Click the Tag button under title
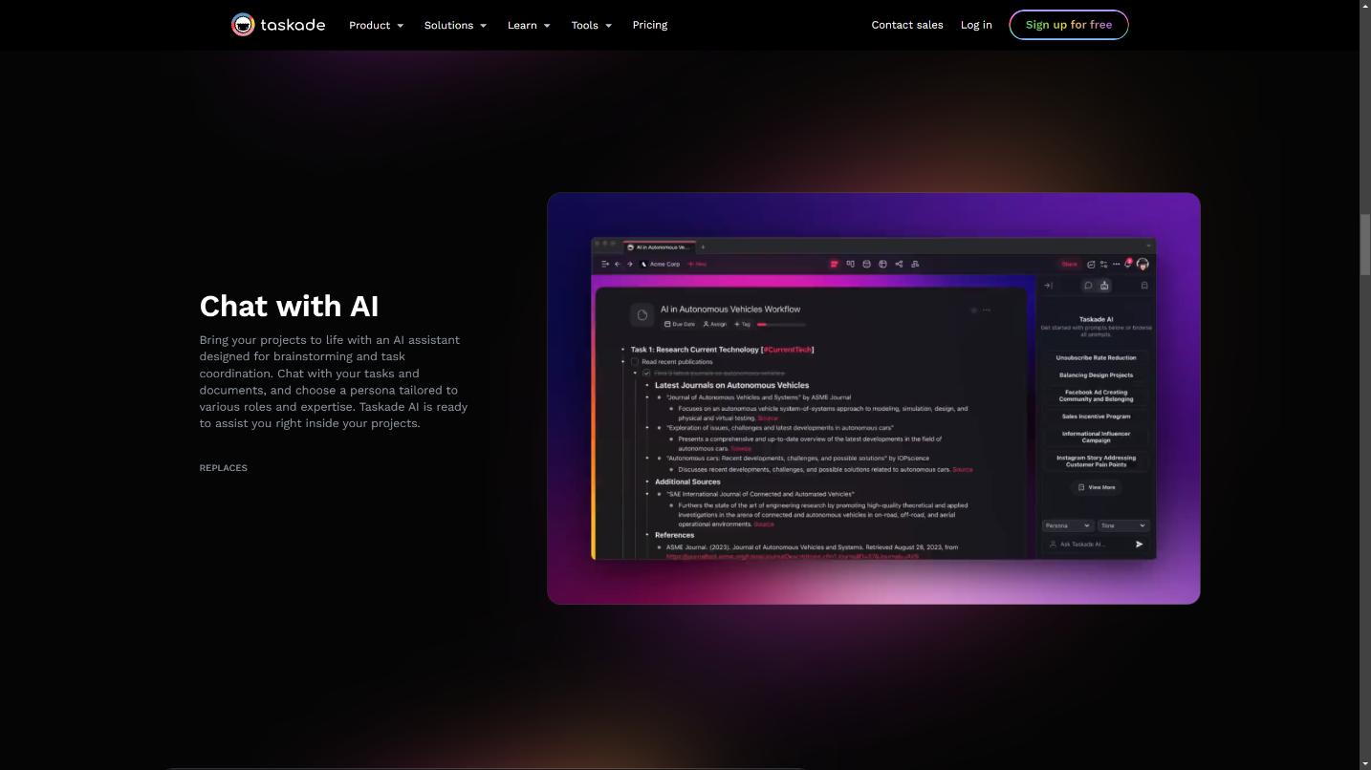Screen dimensions: 1371x770 pyautogui.click(x=742, y=324)
